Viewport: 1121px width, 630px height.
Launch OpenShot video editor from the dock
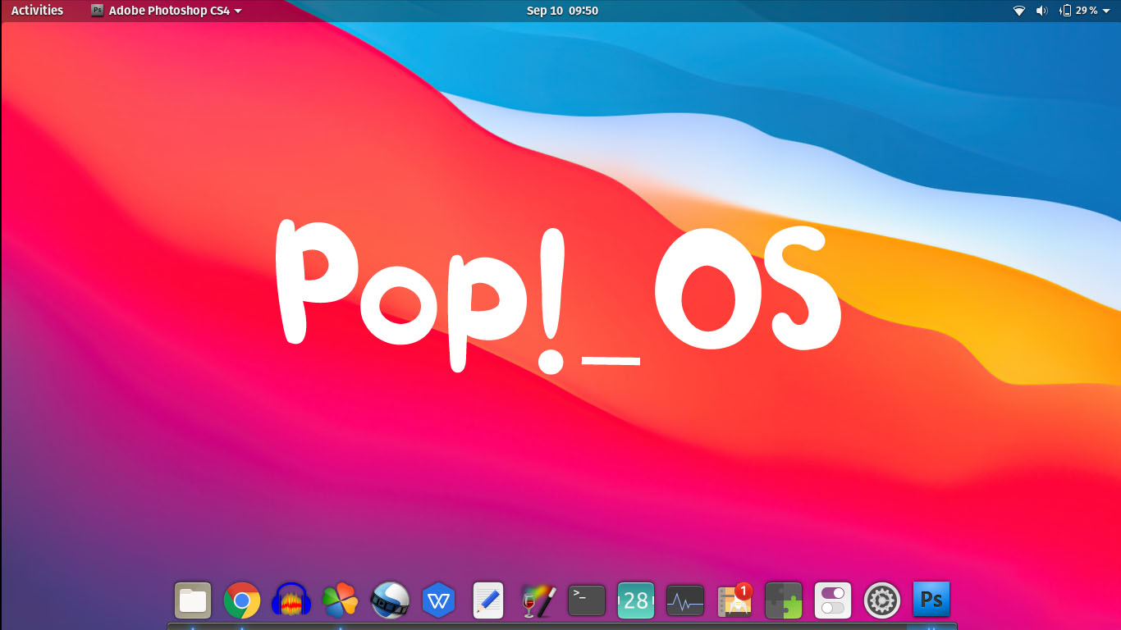[x=390, y=600]
